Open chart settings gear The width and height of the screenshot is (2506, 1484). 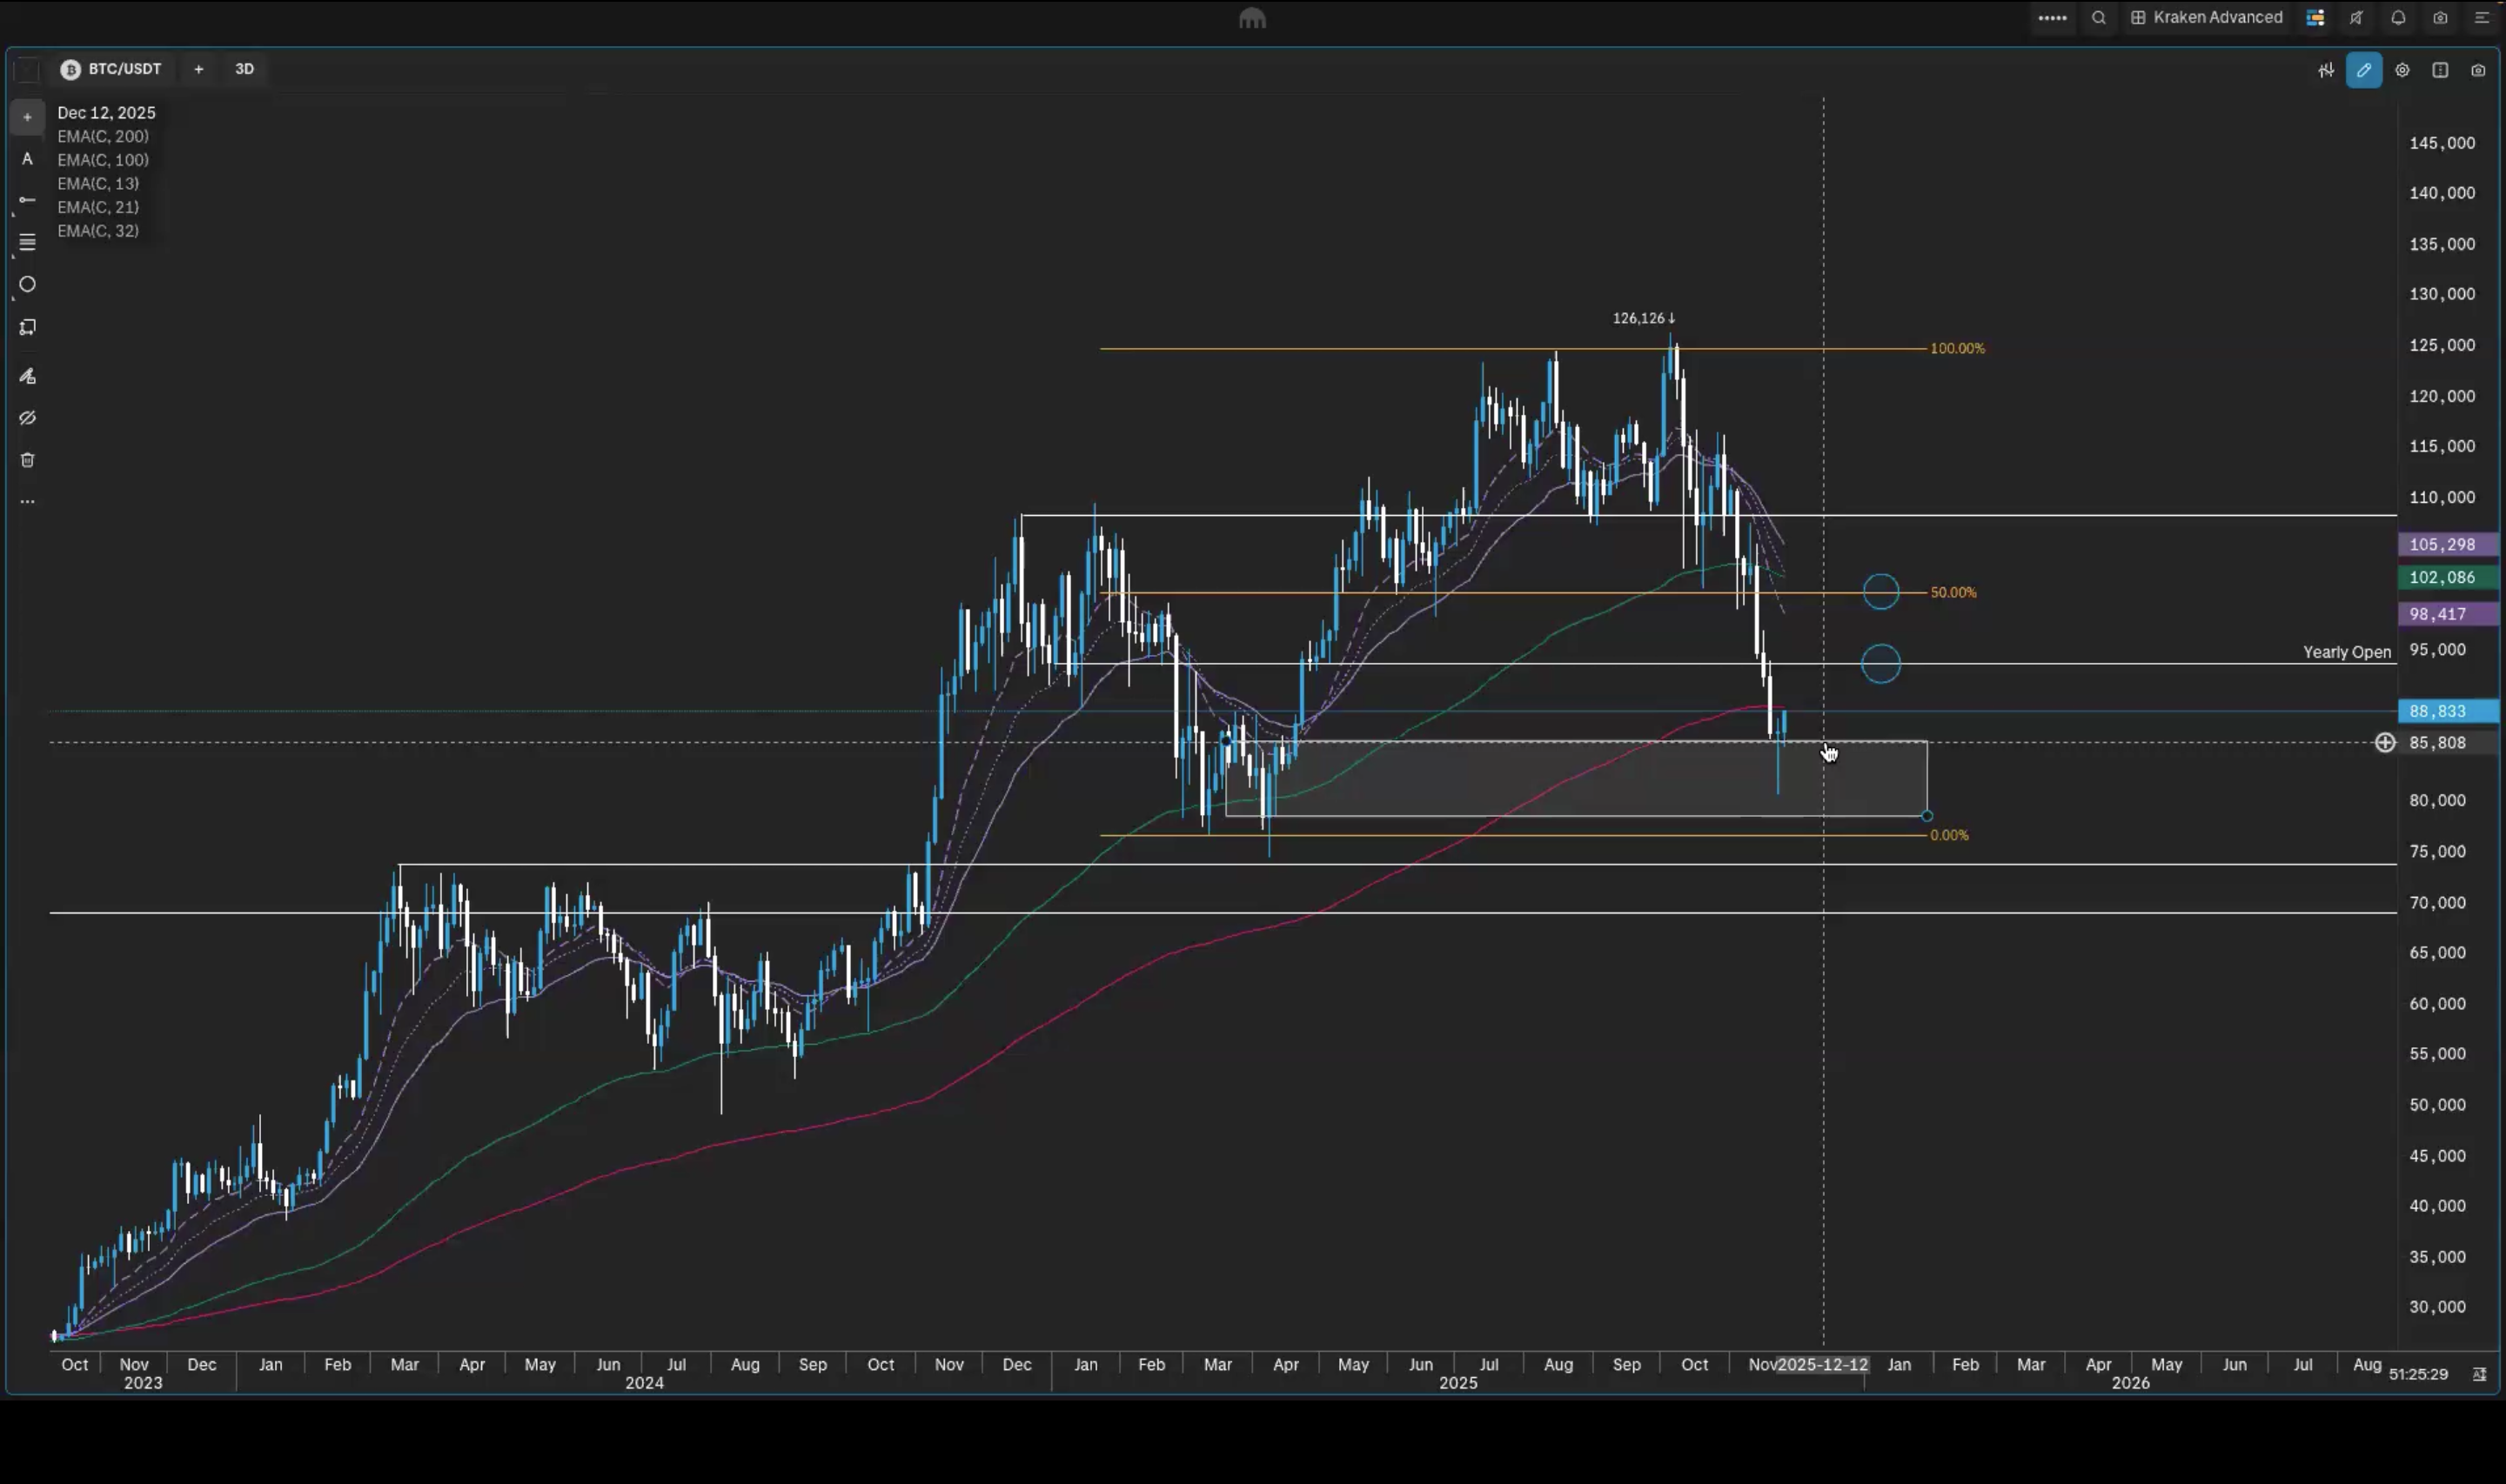click(2402, 70)
